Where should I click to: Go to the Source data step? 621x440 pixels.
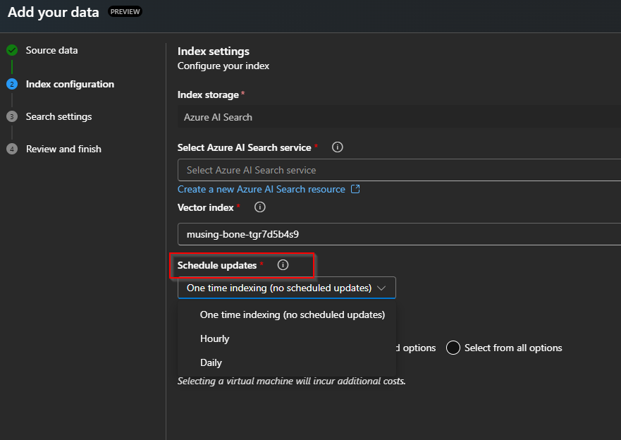[52, 50]
